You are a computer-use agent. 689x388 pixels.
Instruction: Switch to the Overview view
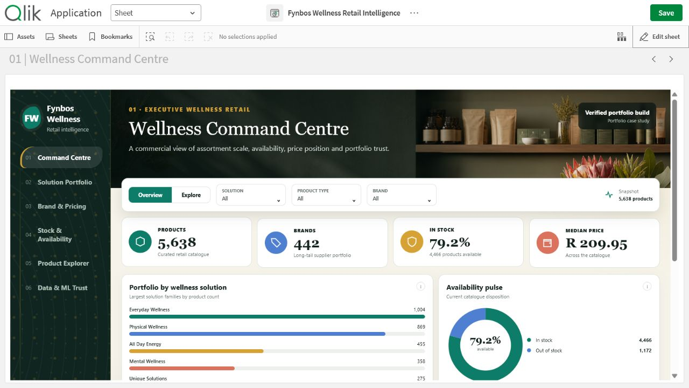tap(150, 195)
